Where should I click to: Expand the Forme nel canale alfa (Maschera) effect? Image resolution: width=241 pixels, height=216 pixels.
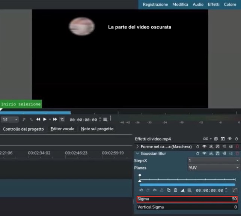pos(137,146)
